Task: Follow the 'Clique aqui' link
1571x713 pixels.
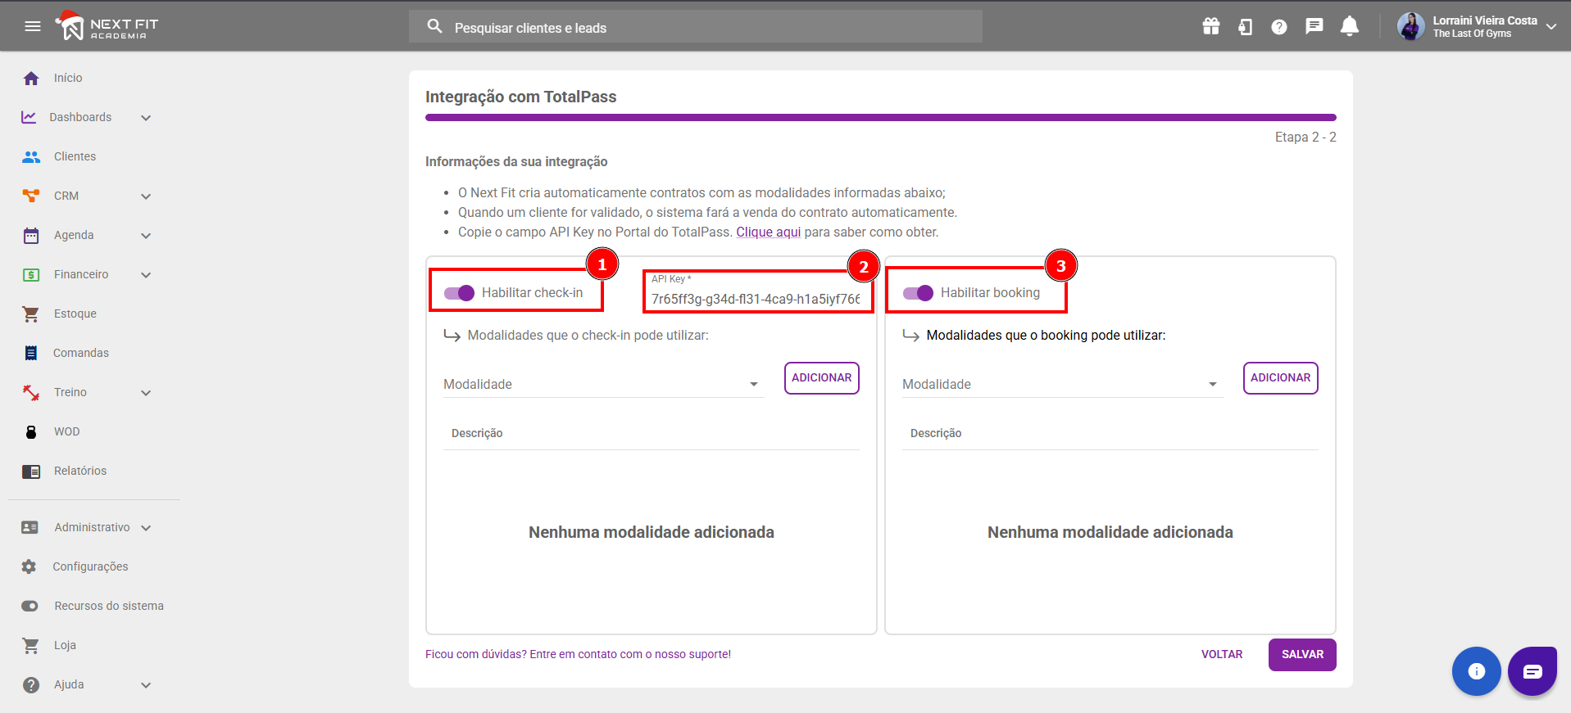Action: pyautogui.click(x=768, y=232)
